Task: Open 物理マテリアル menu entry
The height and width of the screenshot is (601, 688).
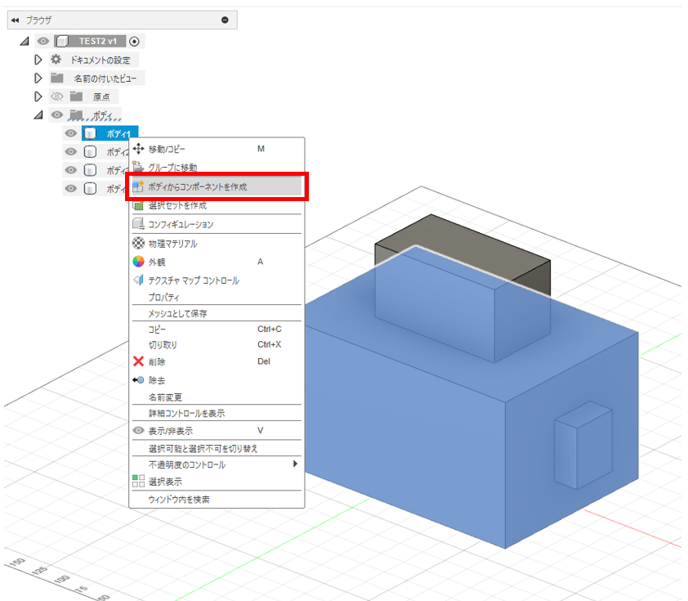Action: [x=217, y=243]
